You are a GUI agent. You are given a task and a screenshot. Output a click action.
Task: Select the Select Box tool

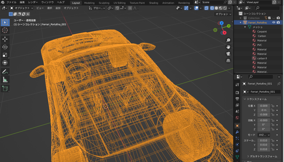[5, 22]
